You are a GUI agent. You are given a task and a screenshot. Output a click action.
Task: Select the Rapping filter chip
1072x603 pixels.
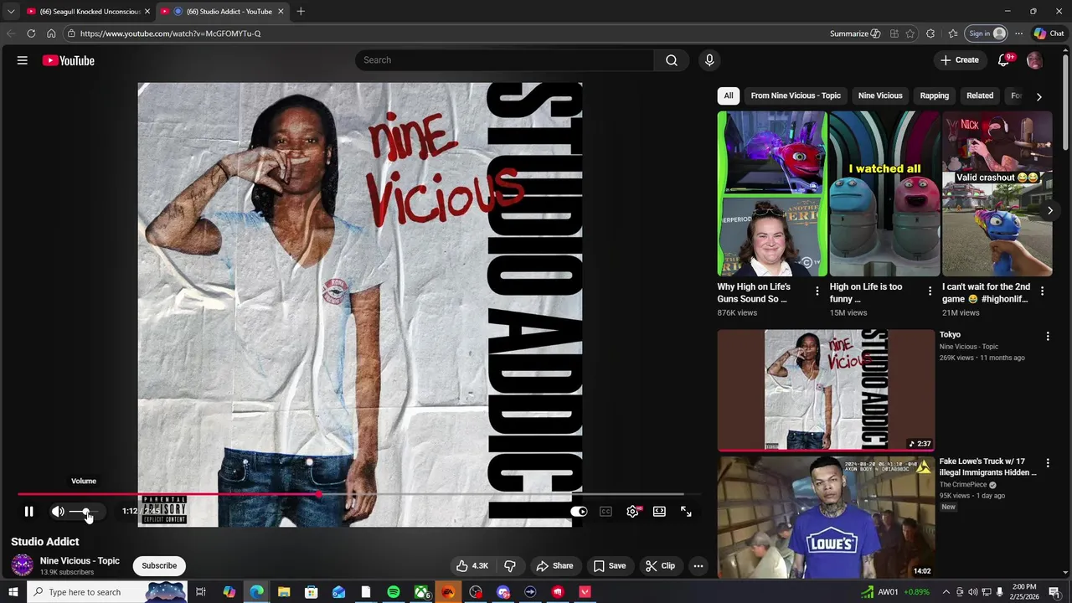[935, 95]
